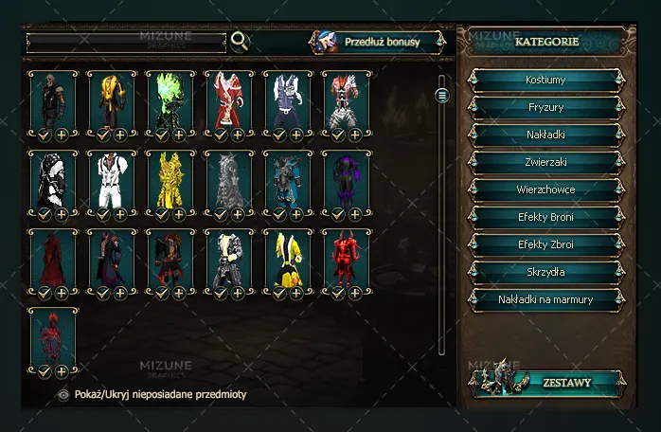The width and height of the screenshot is (661, 432).
Task: Click the Przedłuż bonusy button
Action: 377,42
